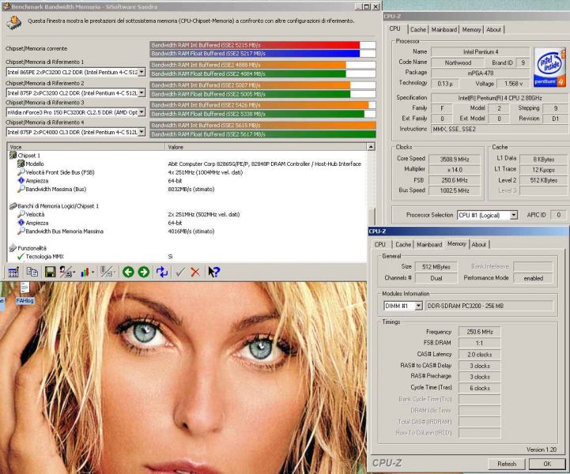The width and height of the screenshot is (570, 474).
Task: Switch to About tab in upper CPU-Z window
Action: pos(493,29)
